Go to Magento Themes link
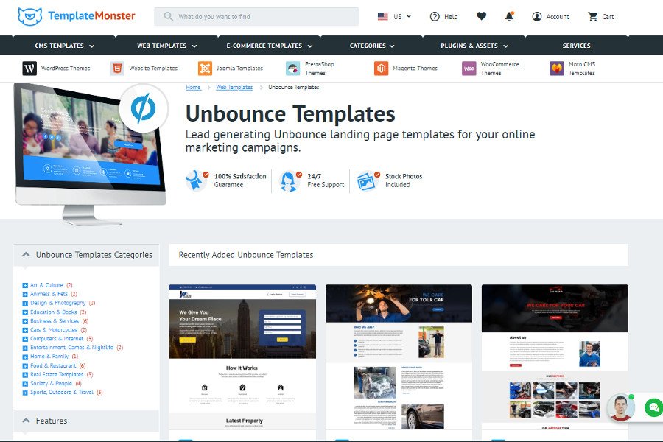Image resolution: width=663 pixels, height=442 pixels. (415, 68)
